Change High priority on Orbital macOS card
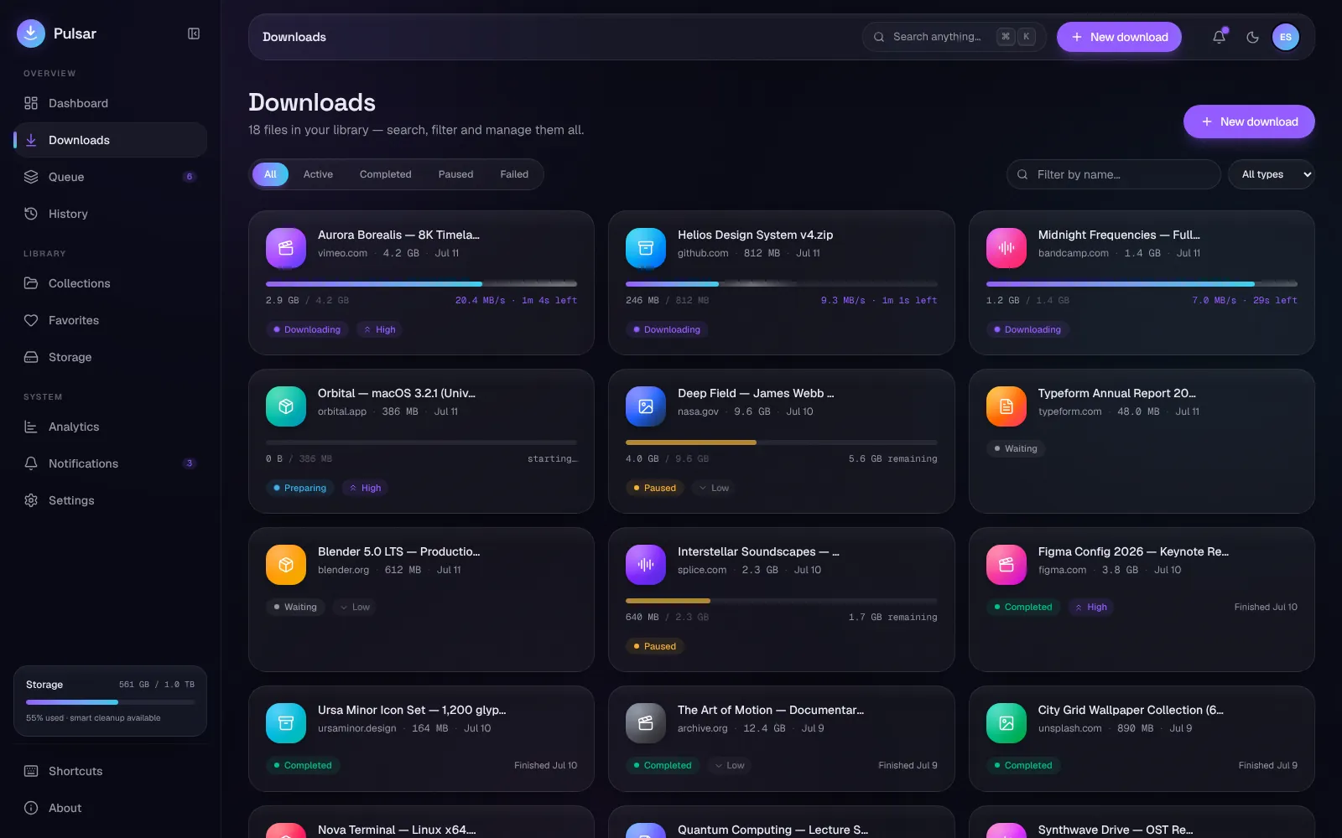This screenshot has height=838, width=1342. point(365,488)
